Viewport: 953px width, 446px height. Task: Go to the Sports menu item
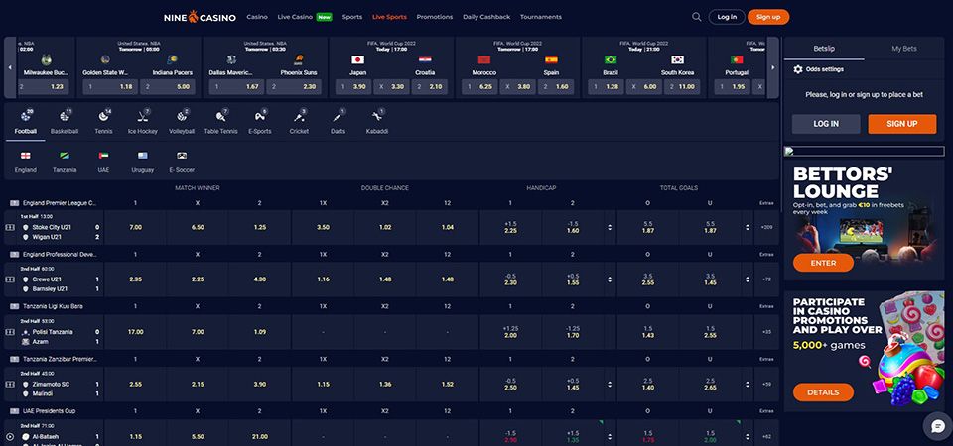click(351, 17)
